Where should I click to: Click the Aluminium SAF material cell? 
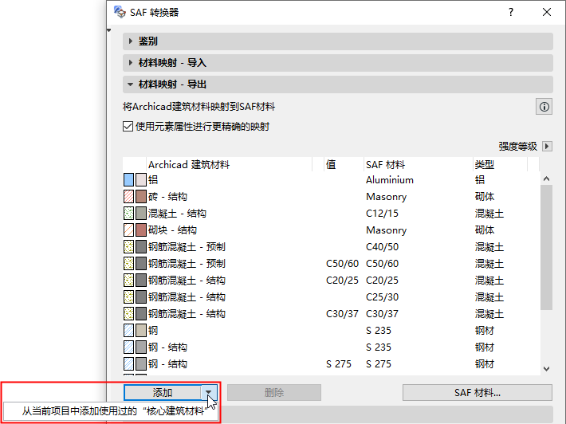(390, 179)
